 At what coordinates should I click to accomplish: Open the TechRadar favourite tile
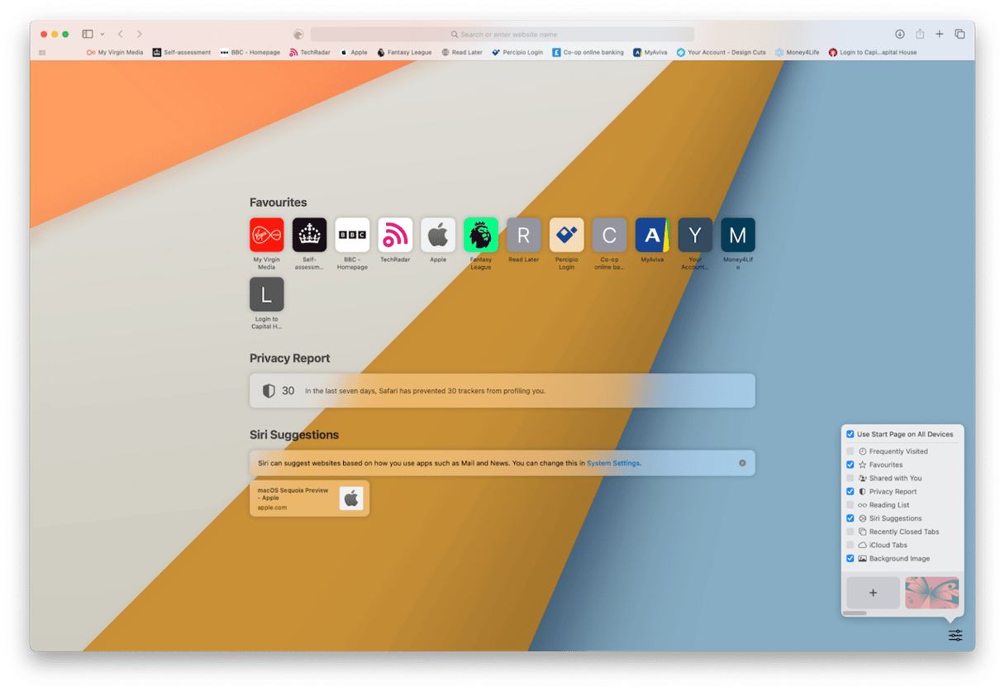tap(395, 235)
